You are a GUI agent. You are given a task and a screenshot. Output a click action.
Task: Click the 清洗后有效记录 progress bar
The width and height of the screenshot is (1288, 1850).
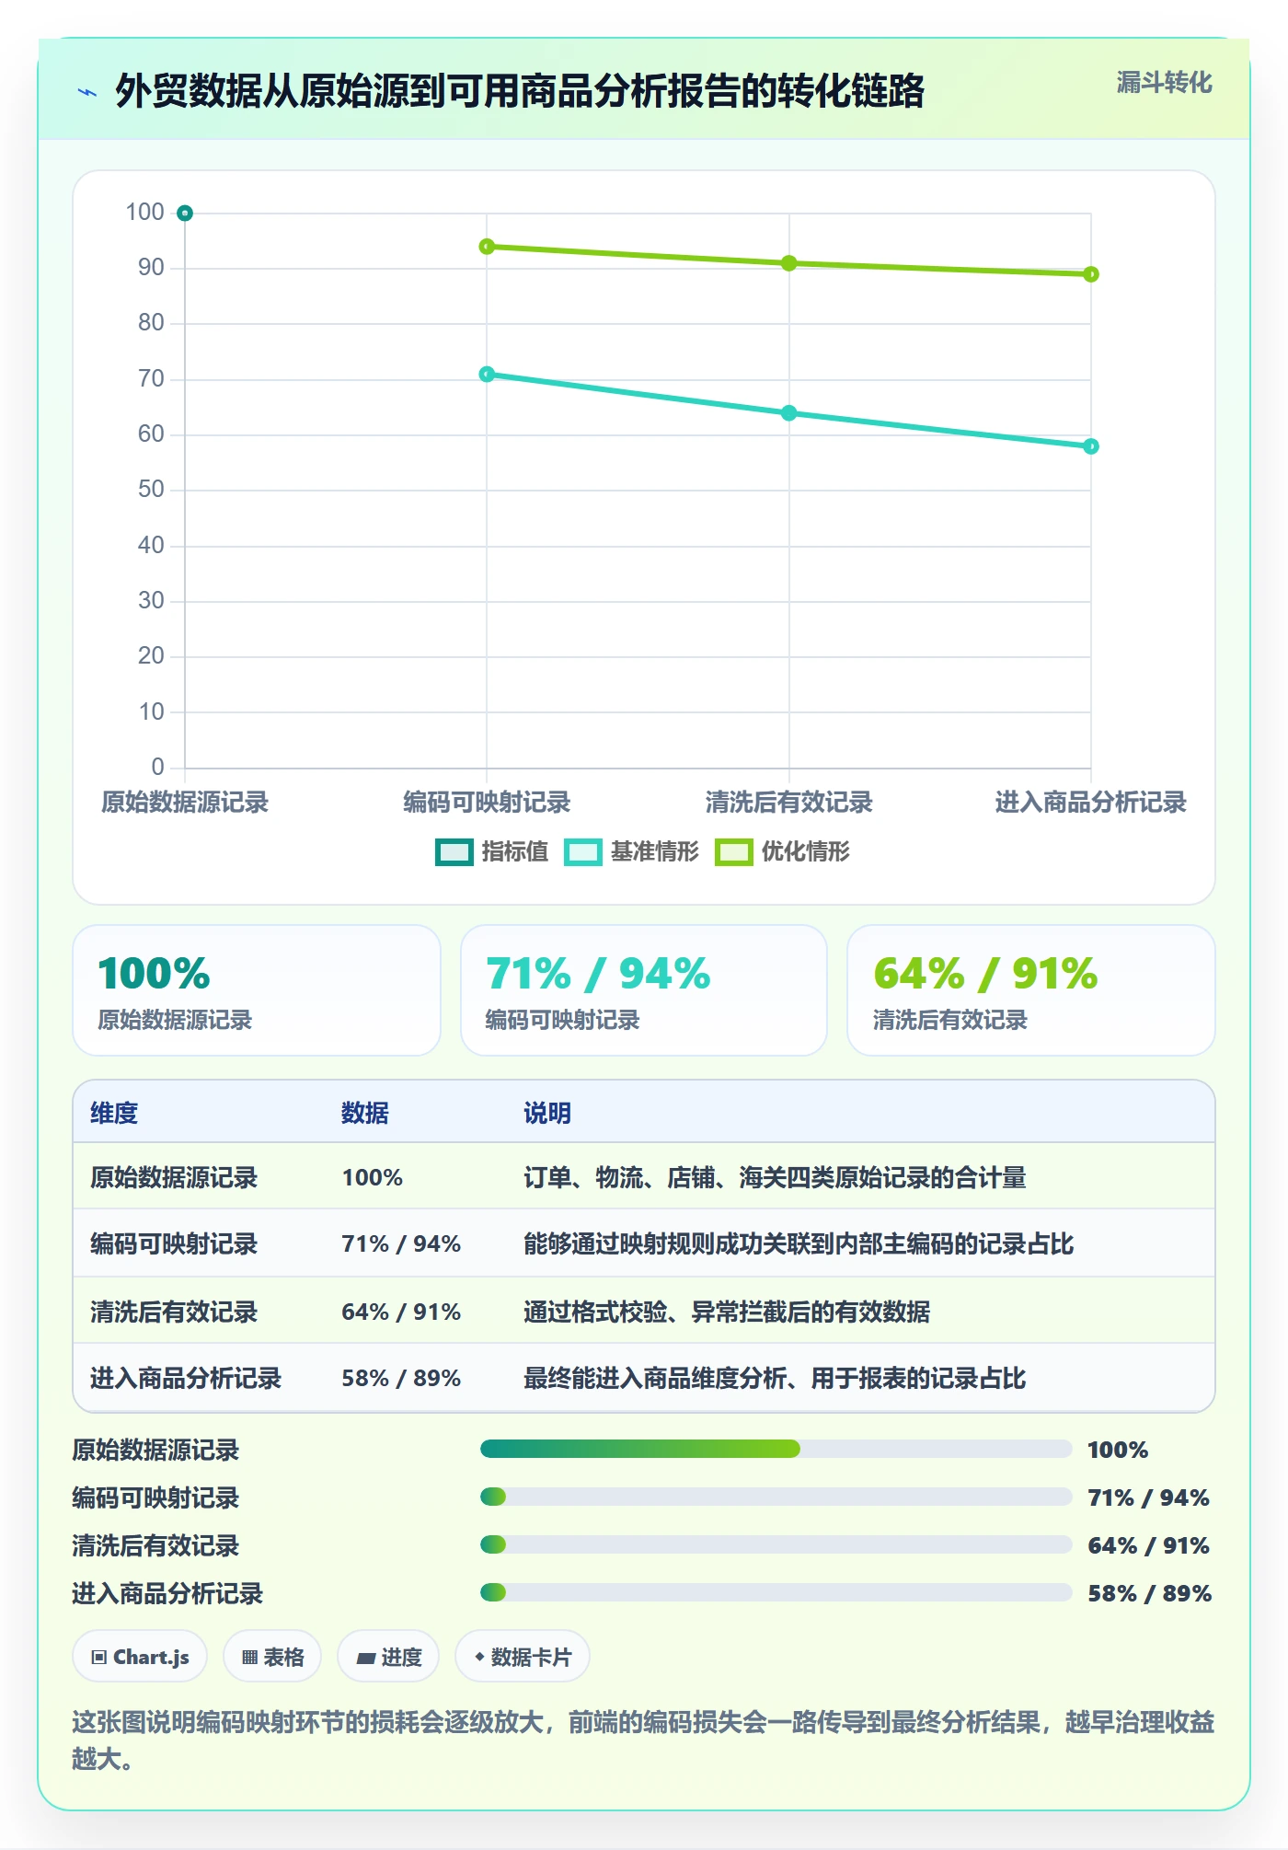pyautogui.click(x=776, y=1544)
